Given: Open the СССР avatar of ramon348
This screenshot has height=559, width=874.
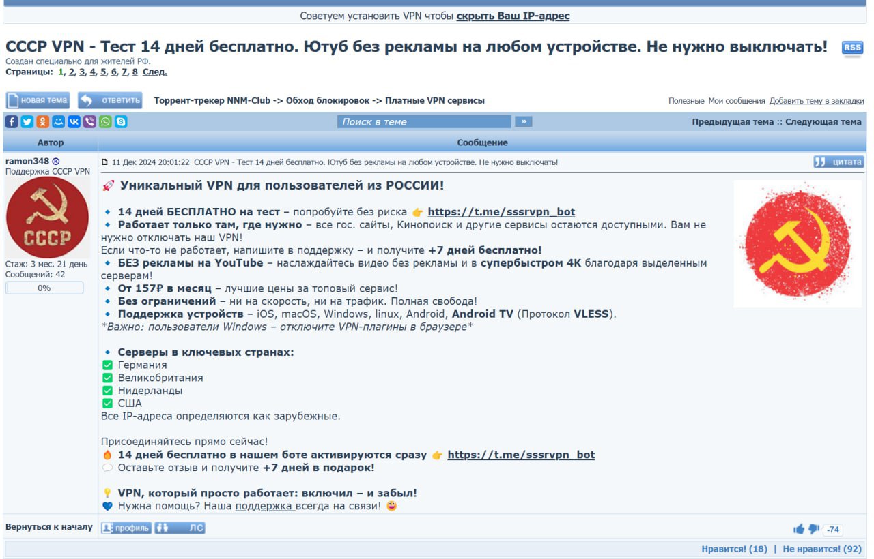Looking at the screenshot, I should [x=48, y=217].
